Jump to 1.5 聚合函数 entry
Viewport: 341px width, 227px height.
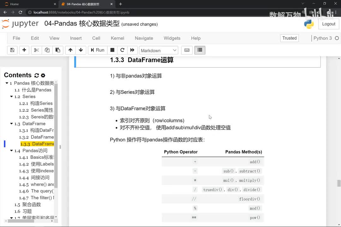[27, 205]
